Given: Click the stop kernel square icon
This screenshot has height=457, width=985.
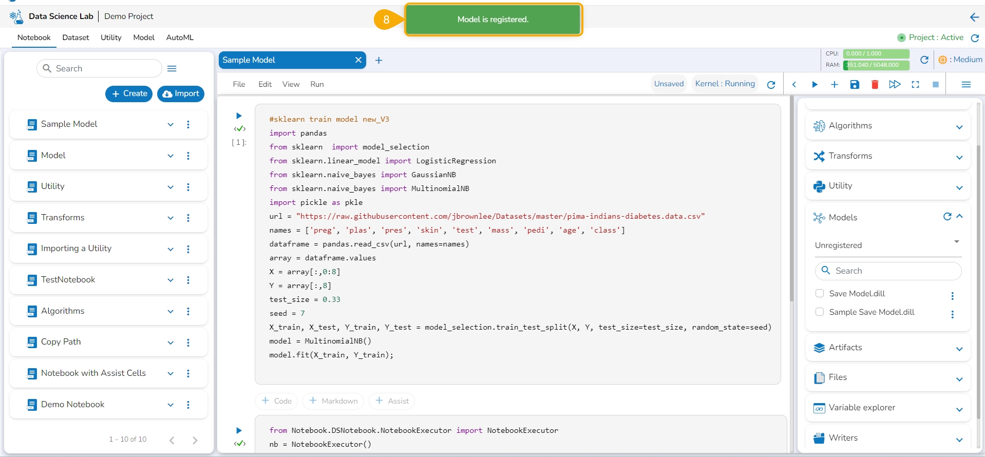Looking at the screenshot, I should pyautogui.click(x=935, y=85).
